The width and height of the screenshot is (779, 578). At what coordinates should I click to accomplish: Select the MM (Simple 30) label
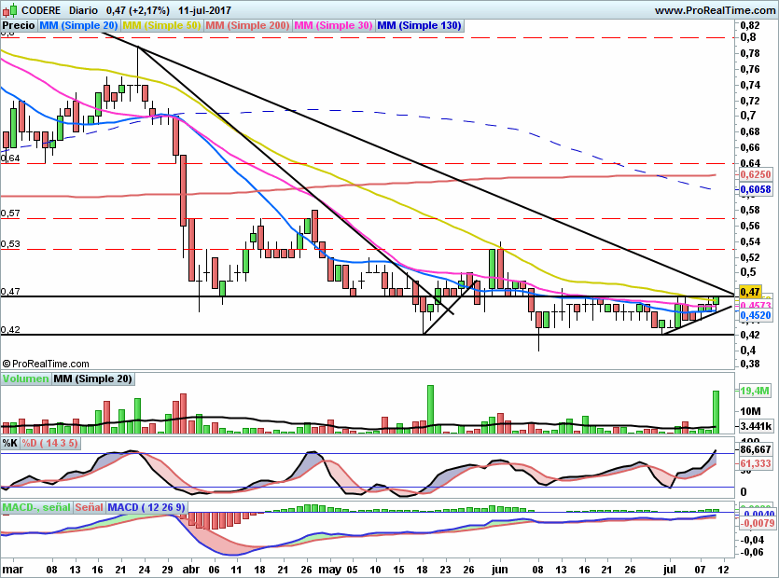click(333, 25)
